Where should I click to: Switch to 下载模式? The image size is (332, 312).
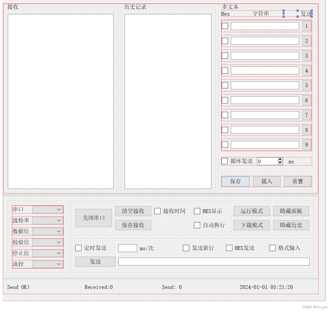point(251,225)
